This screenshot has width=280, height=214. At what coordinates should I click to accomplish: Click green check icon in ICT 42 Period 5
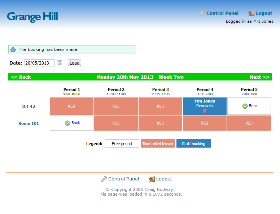point(245,106)
